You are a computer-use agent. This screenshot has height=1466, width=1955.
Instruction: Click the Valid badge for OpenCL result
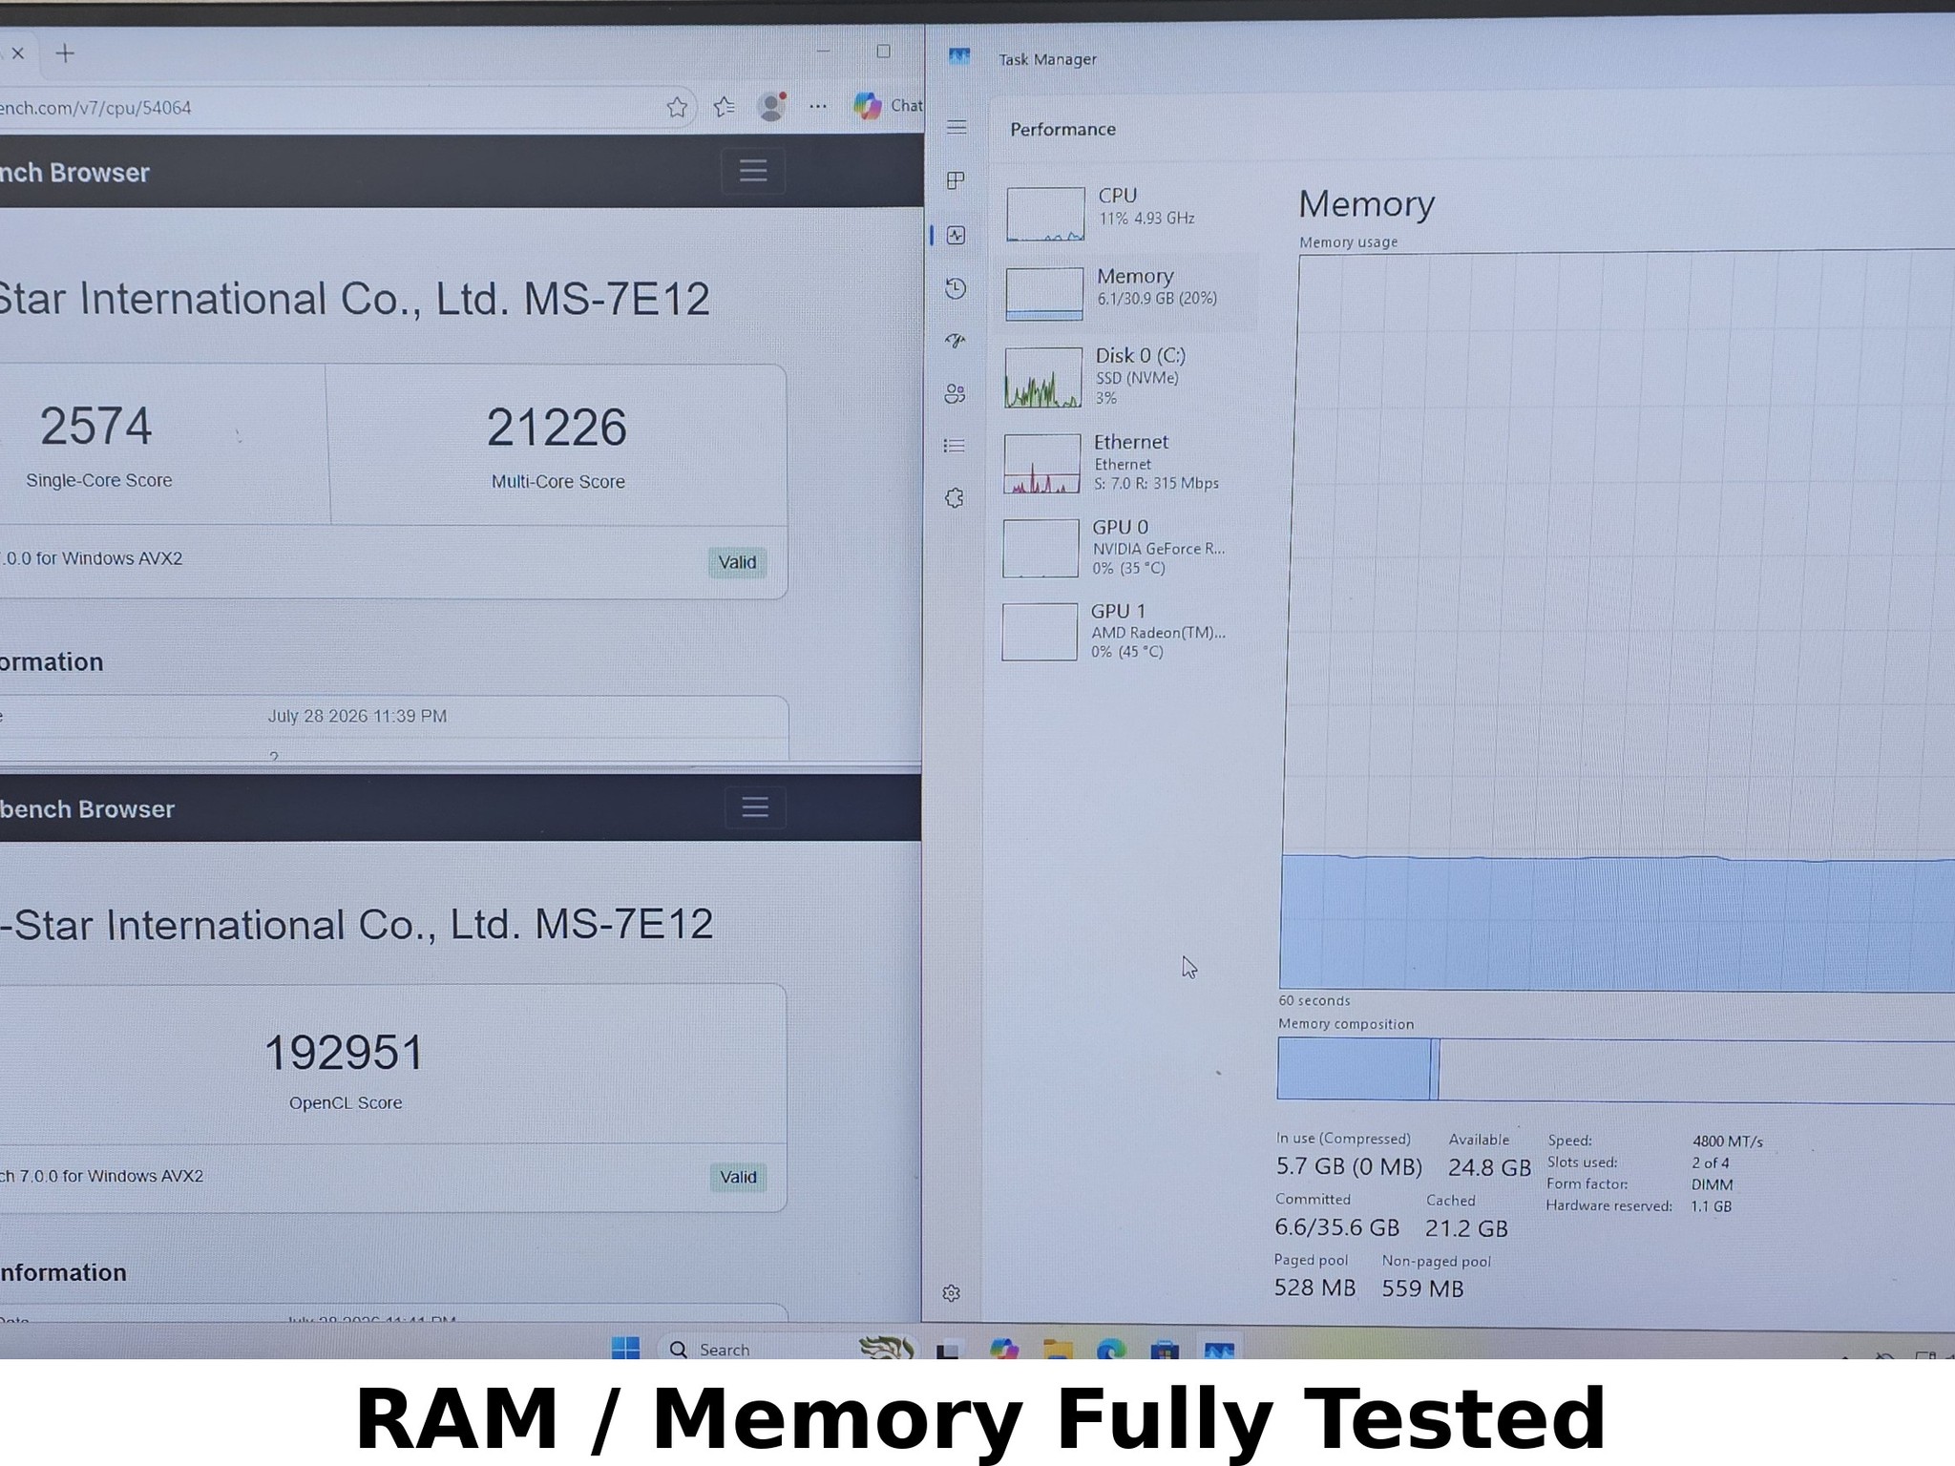738,1177
